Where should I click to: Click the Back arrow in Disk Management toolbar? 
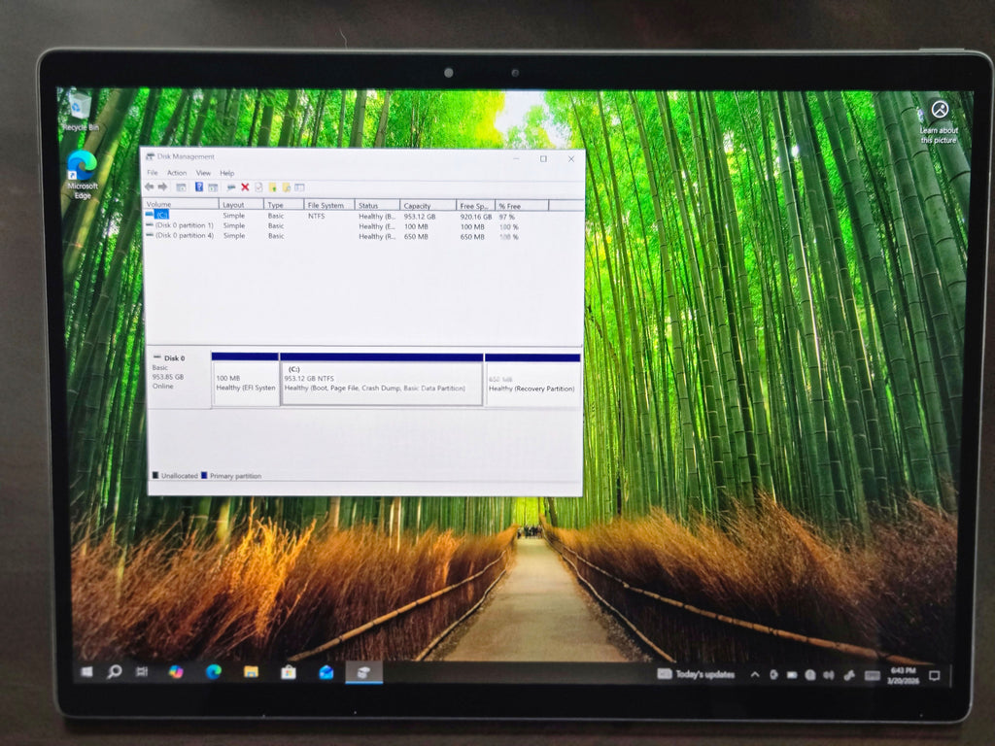pyautogui.click(x=148, y=186)
